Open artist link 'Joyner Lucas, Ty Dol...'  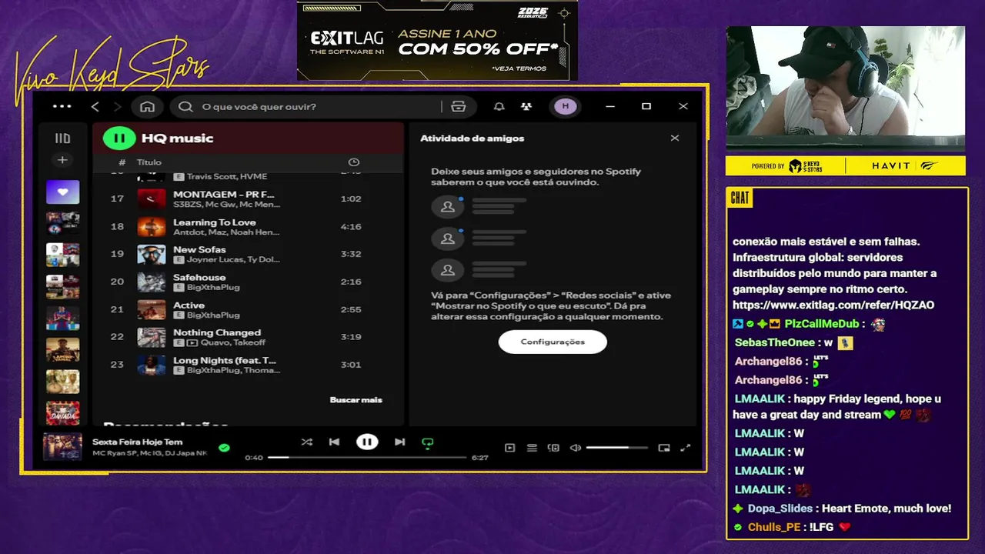tap(233, 259)
